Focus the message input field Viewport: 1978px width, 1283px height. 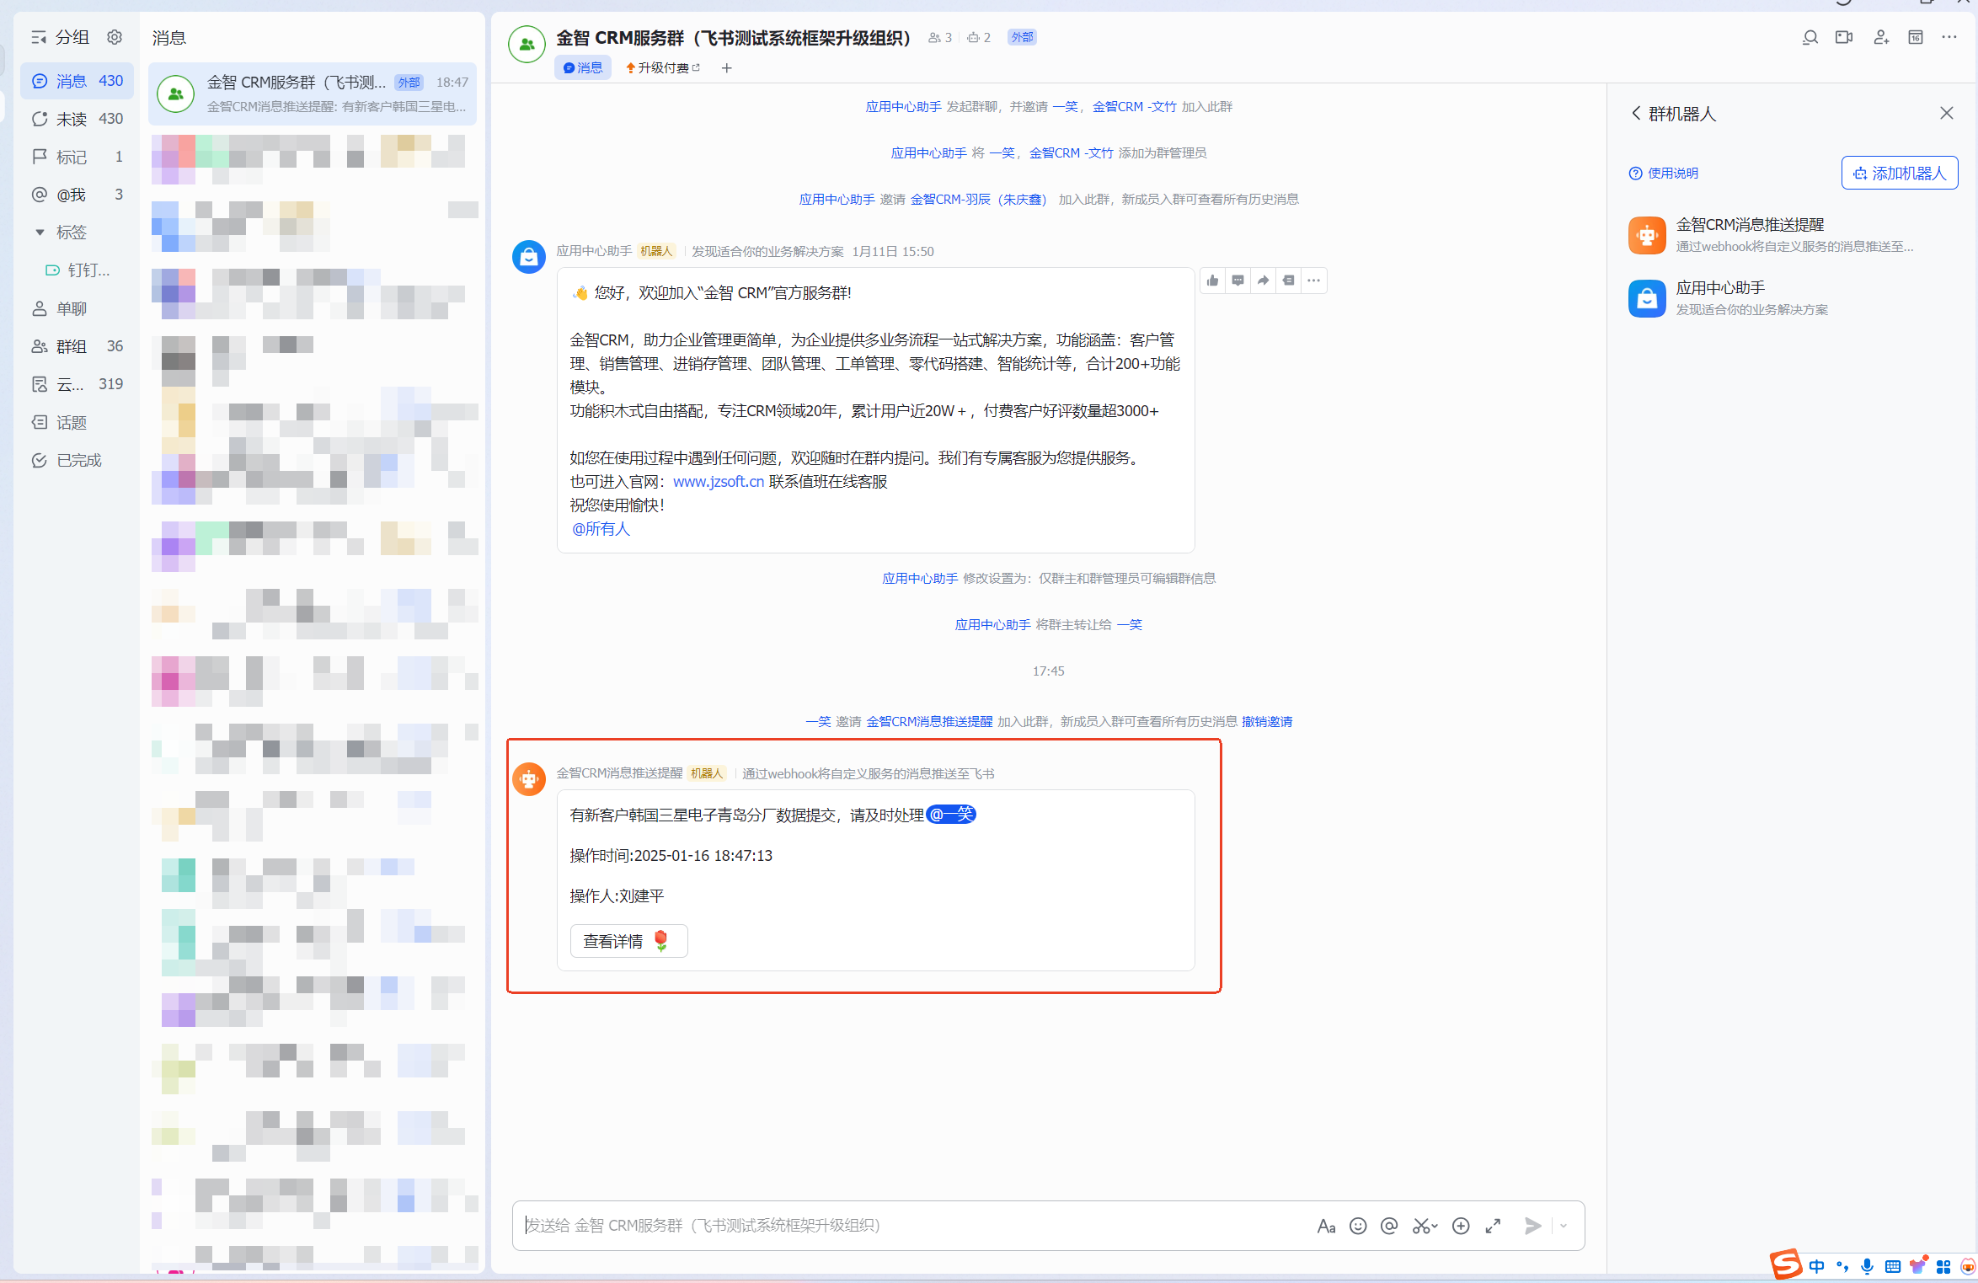coord(914,1226)
